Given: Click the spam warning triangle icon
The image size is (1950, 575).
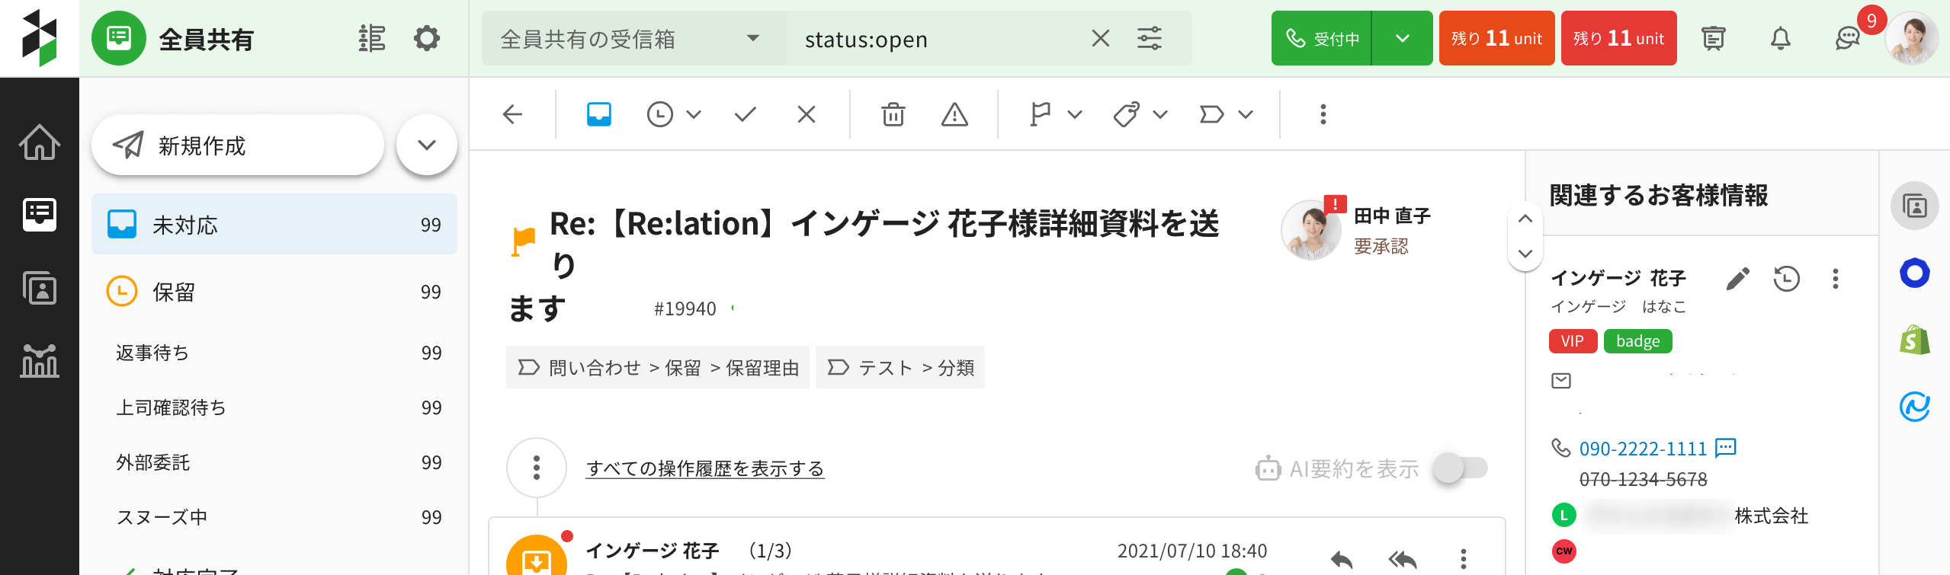Looking at the screenshot, I should pyautogui.click(x=954, y=114).
